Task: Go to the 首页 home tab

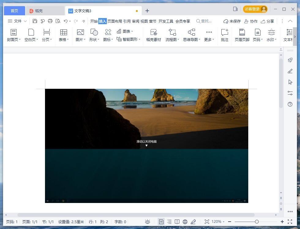Action: (14, 11)
